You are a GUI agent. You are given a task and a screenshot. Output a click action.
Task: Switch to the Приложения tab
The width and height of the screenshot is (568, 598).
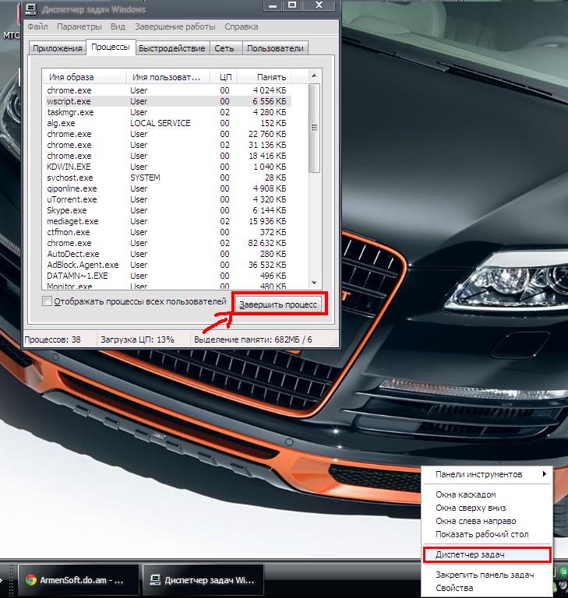pyautogui.click(x=57, y=48)
